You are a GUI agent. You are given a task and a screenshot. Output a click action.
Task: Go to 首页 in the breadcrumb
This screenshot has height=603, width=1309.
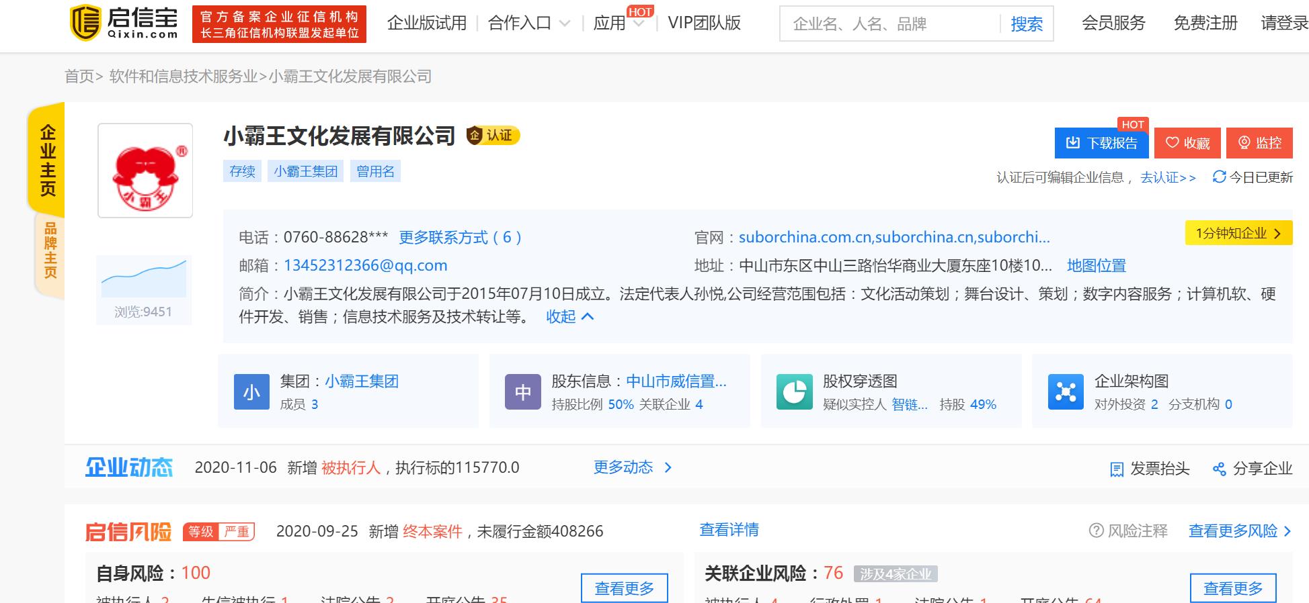(x=79, y=77)
